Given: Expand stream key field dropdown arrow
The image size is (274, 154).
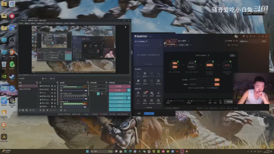Looking at the screenshot, I should [213, 84].
